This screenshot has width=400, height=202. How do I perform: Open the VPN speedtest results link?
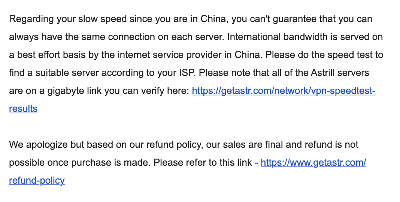(x=283, y=91)
